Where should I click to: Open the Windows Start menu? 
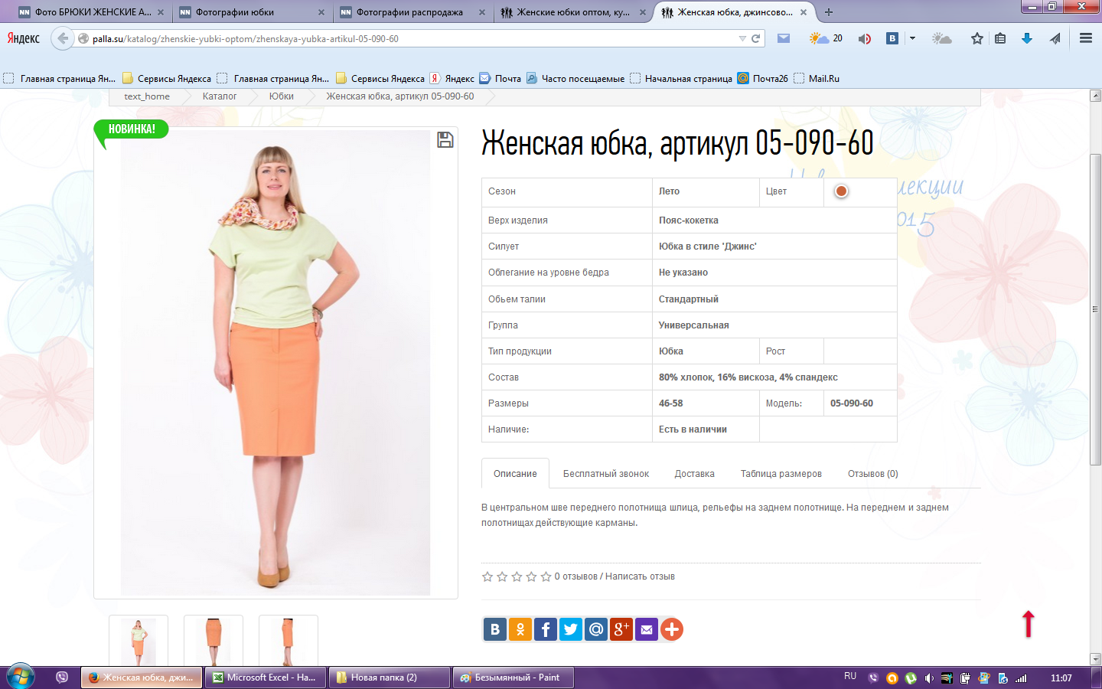[x=21, y=677]
